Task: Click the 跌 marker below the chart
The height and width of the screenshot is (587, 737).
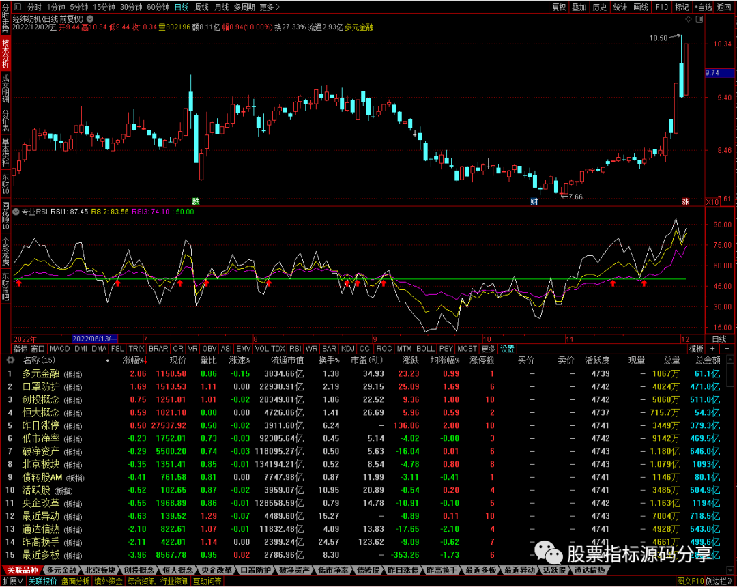Action: coord(196,201)
